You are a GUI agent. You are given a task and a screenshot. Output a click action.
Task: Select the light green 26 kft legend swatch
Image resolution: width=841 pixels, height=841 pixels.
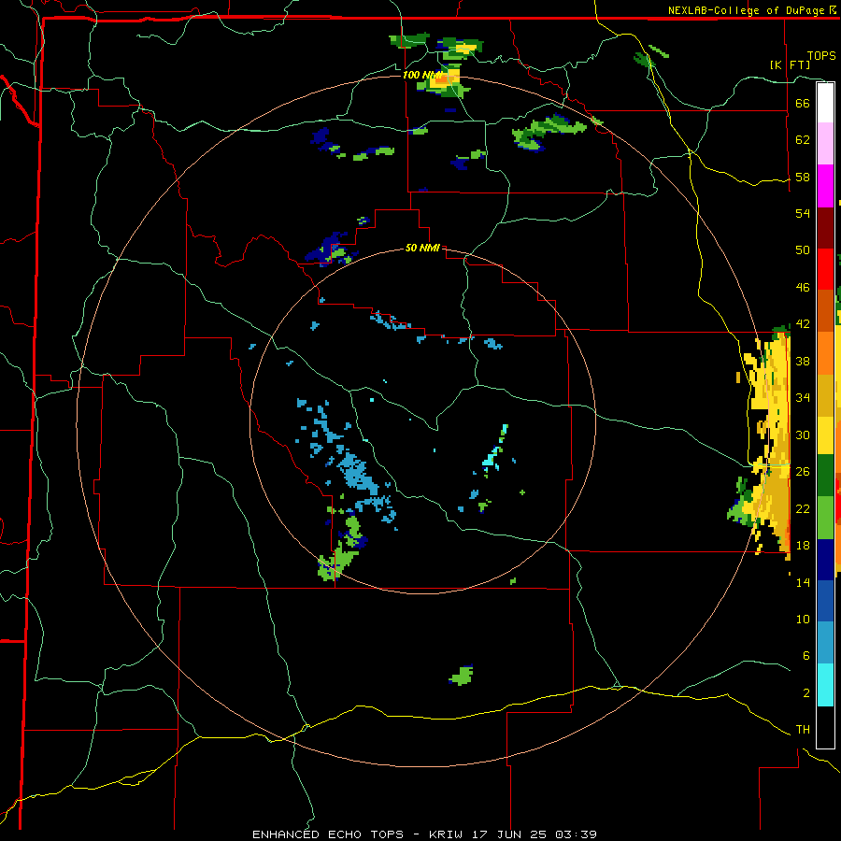tap(825, 518)
